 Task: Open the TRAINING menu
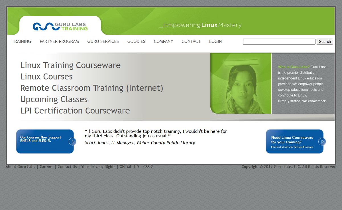click(x=21, y=41)
